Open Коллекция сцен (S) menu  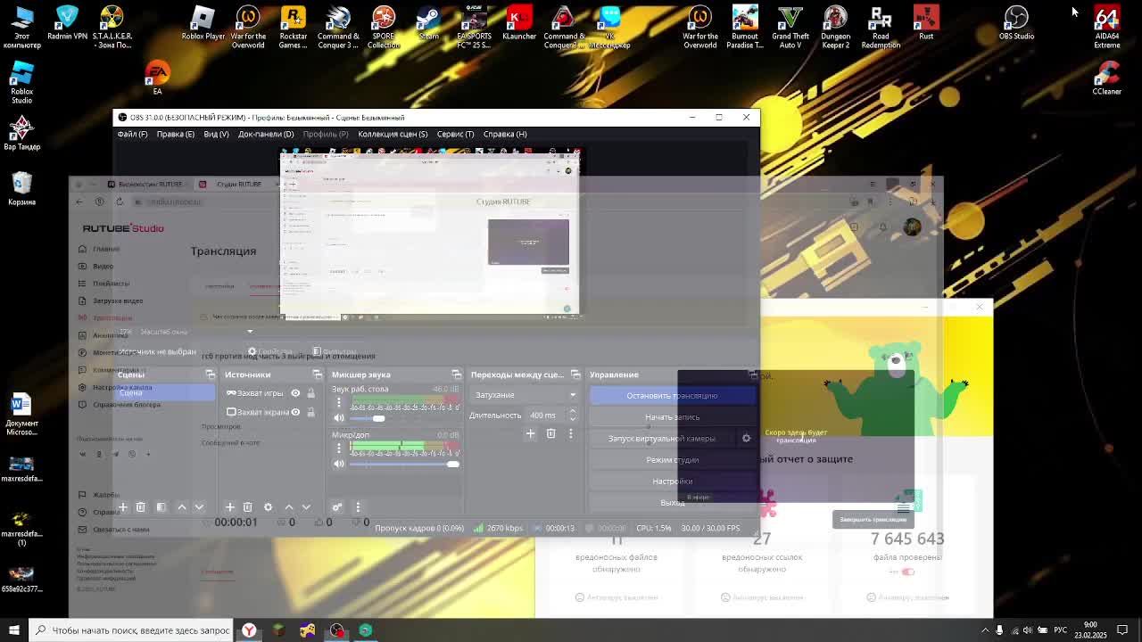393,134
